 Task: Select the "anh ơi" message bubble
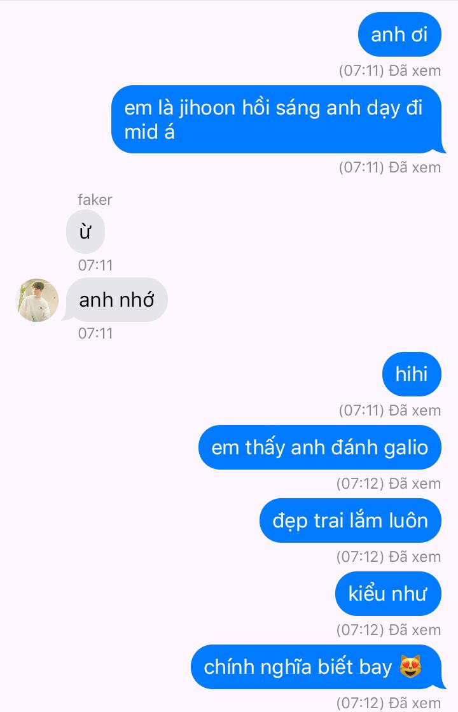(x=399, y=34)
